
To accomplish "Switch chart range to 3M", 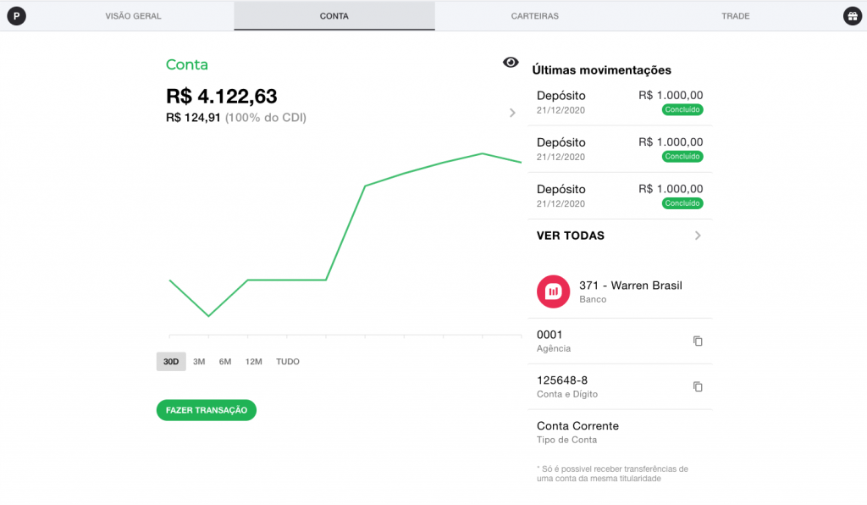I will click(199, 362).
